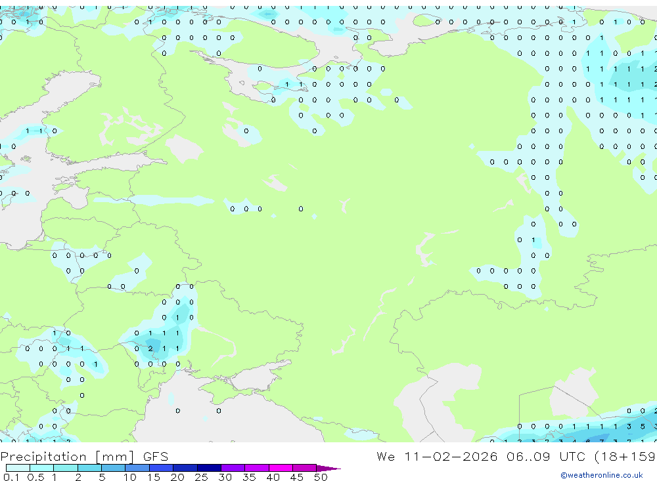Choose the 2–5 mm sky-blue legend swatch
This screenshot has width=657, height=481.
click(x=89, y=468)
